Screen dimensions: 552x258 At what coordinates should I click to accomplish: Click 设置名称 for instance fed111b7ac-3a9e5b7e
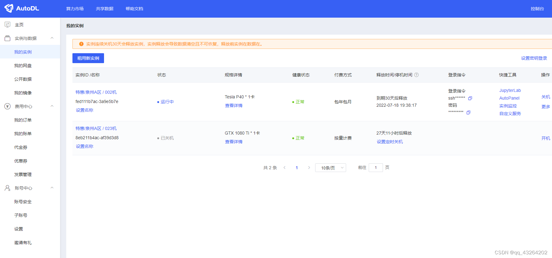point(85,110)
